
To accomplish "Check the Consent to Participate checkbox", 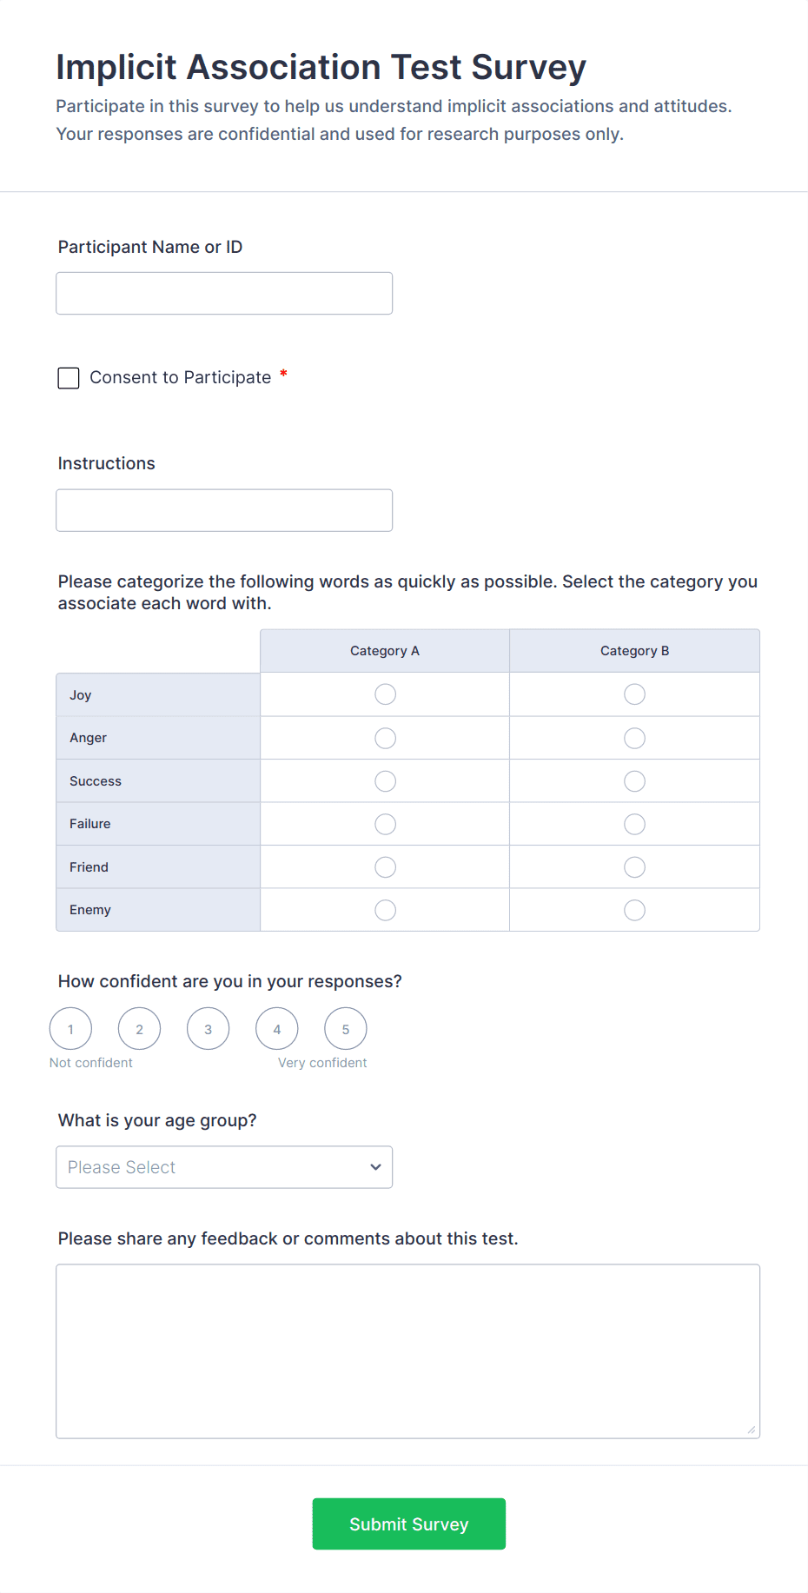I will (x=68, y=377).
